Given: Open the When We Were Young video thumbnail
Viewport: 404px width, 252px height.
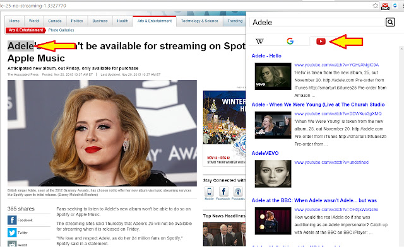Looking at the screenshot, I should (273, 125).
